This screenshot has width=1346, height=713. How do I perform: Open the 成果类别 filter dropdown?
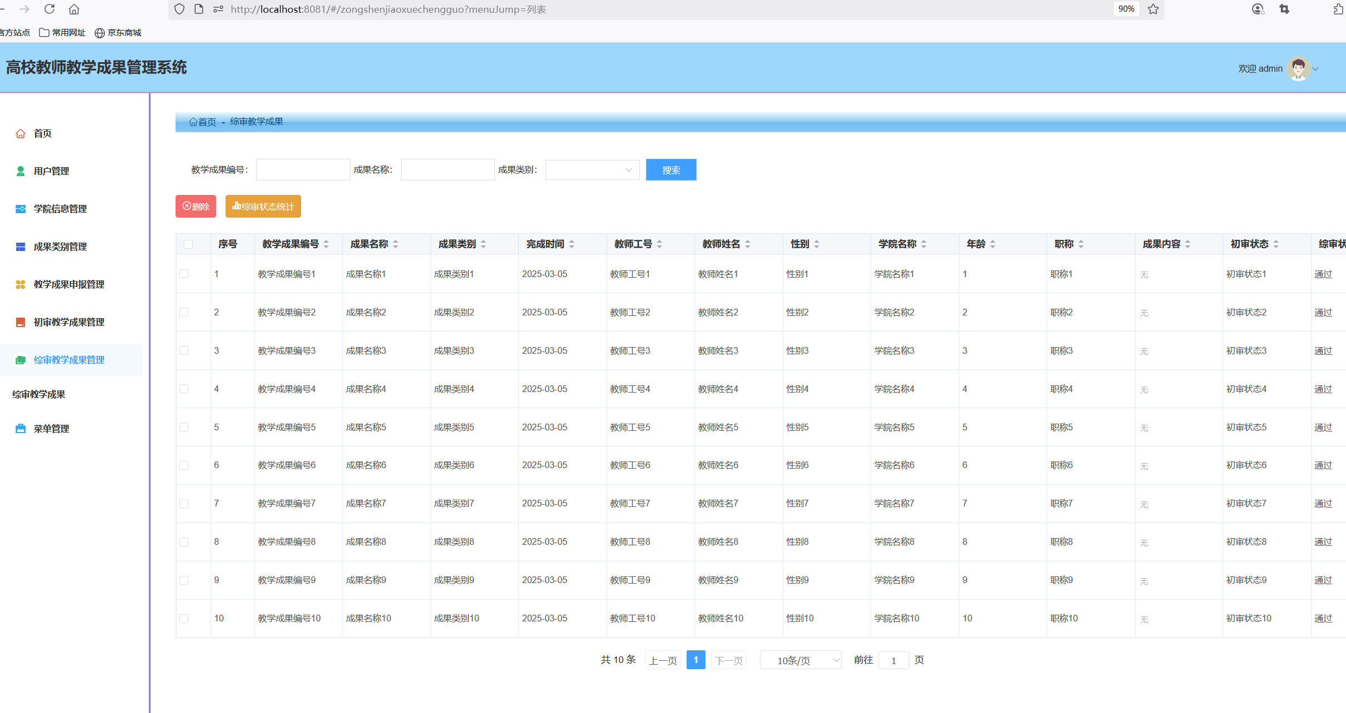(592, 170)
